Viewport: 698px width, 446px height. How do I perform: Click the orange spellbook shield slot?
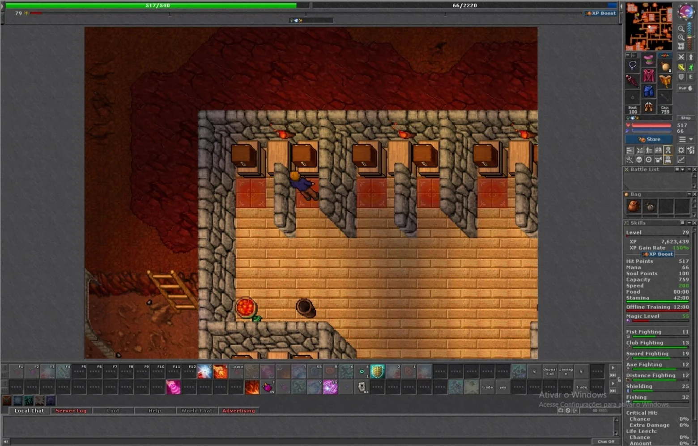click(x=665, y=82)
